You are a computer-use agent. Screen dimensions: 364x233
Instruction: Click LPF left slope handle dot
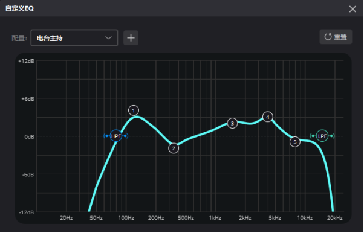(x=313, y=136)
